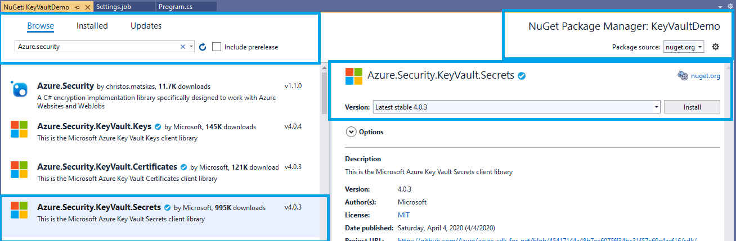Click the Azure.security search field
The image size is (736, 241).
click(96, 47)
